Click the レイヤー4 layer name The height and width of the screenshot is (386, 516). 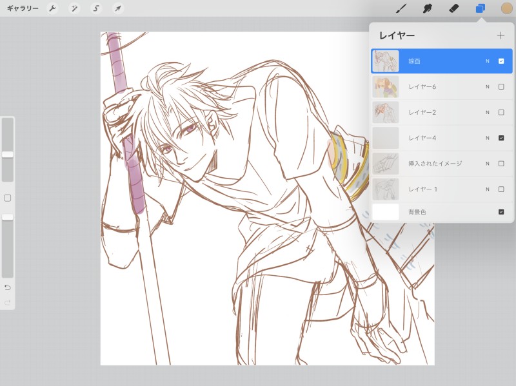pyautogui.click(x=422, y=138)
